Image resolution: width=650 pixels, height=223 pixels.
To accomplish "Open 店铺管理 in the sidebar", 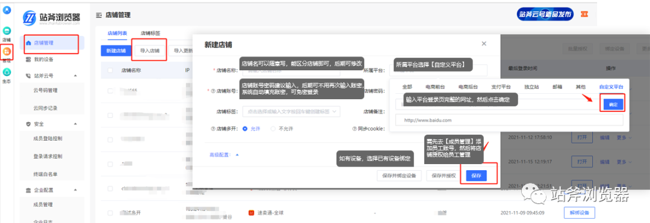I will (52, 43).
